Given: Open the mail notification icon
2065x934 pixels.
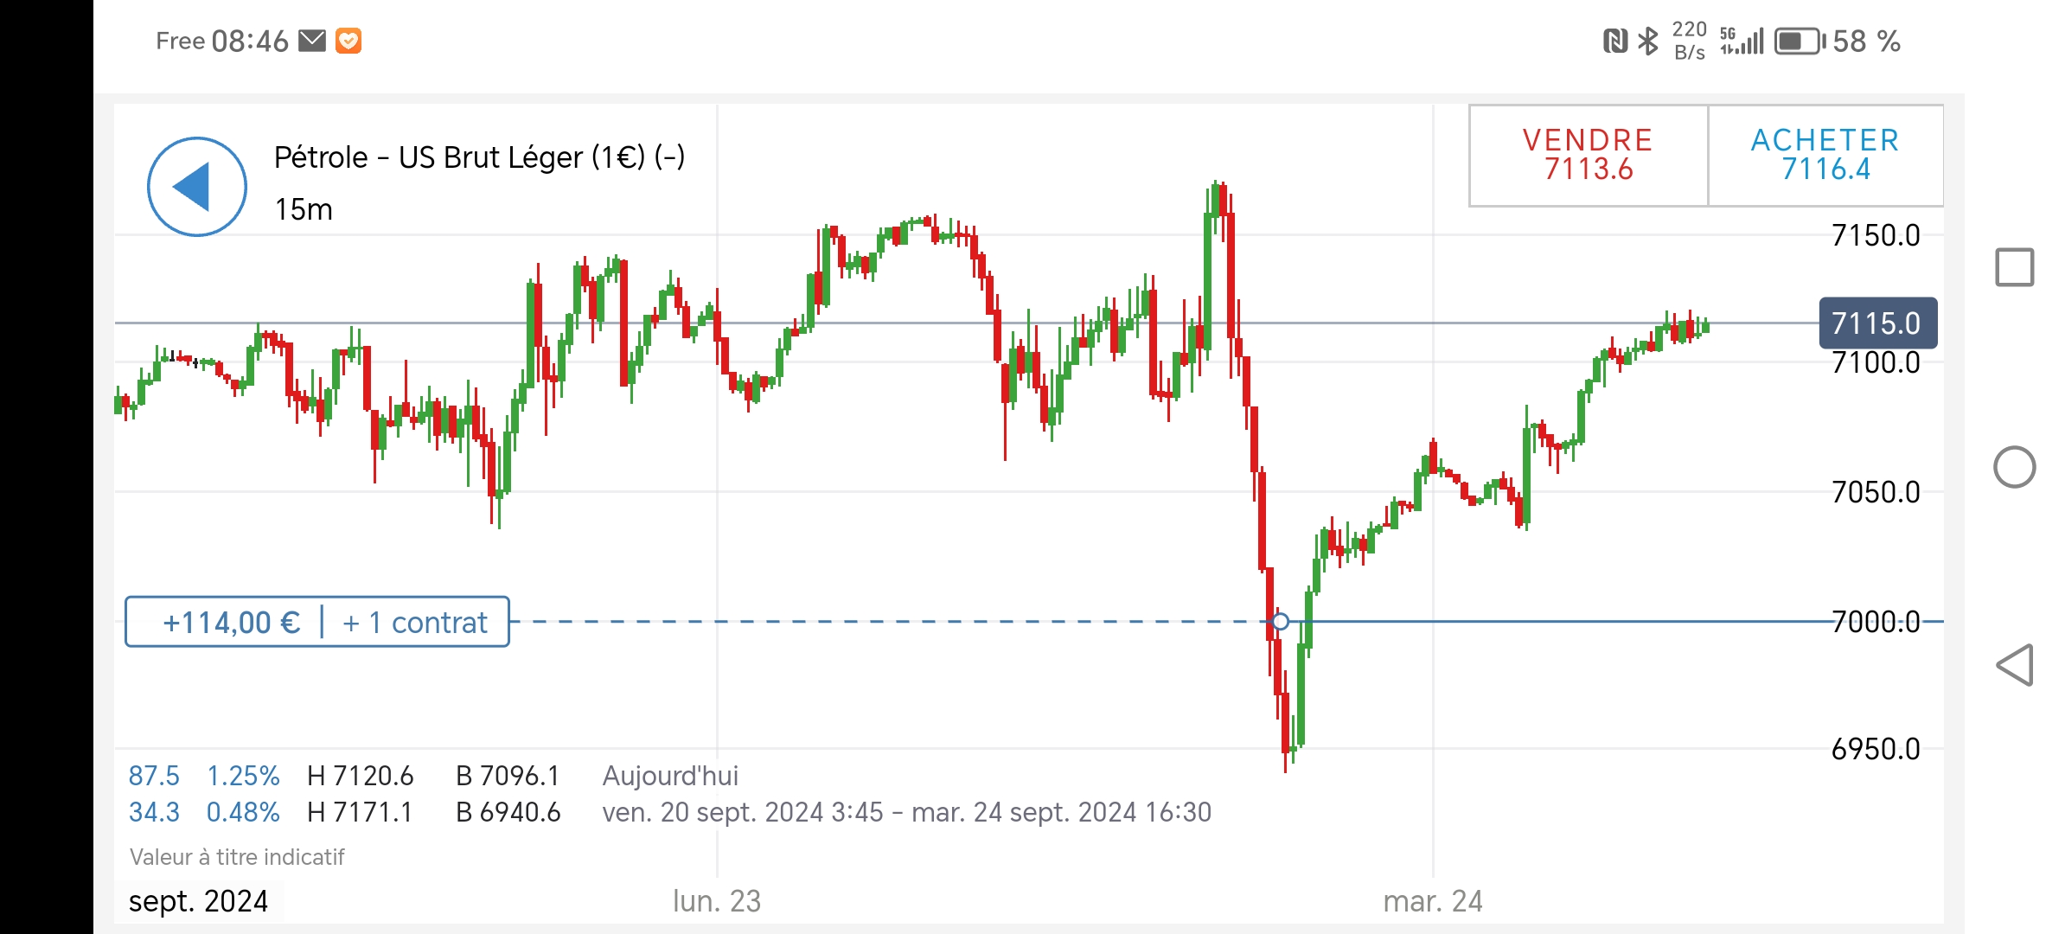Looking at the screenshot, I should click(312, 41).
